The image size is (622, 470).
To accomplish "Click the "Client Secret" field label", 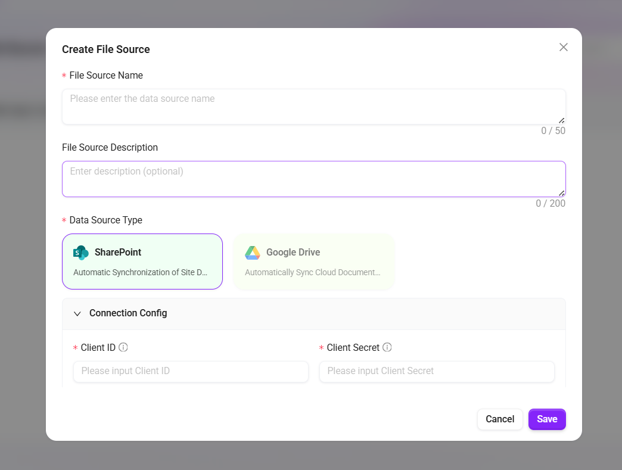I will tap(353, 347).
